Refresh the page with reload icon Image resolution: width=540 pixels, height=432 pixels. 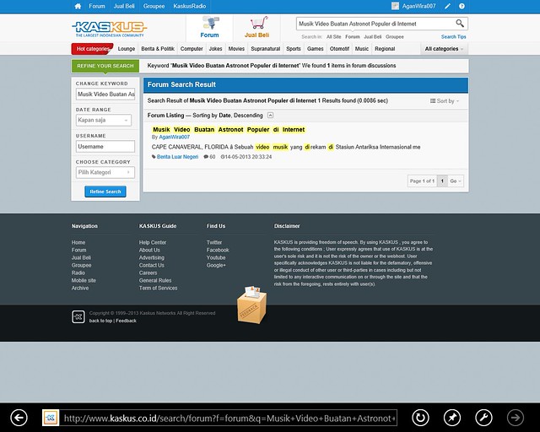pyautogui.click(x=420, y=417)
